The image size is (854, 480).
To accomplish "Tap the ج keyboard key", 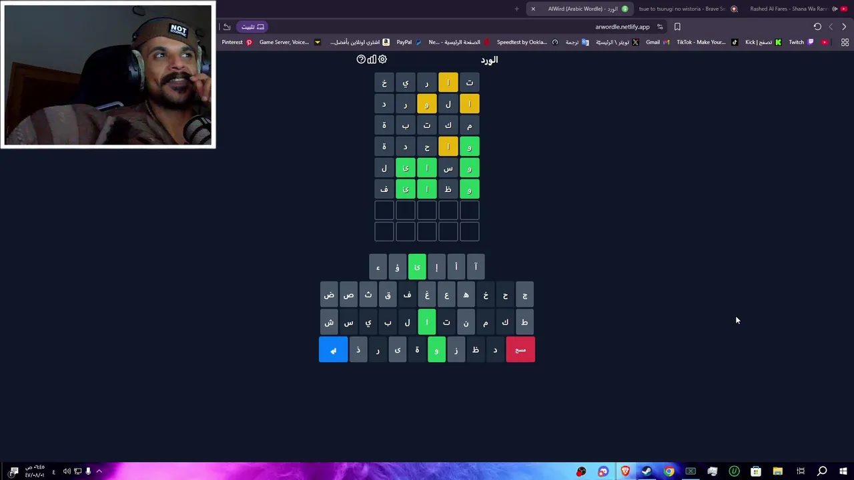I will pyautogui.click(x=524, y=295).
